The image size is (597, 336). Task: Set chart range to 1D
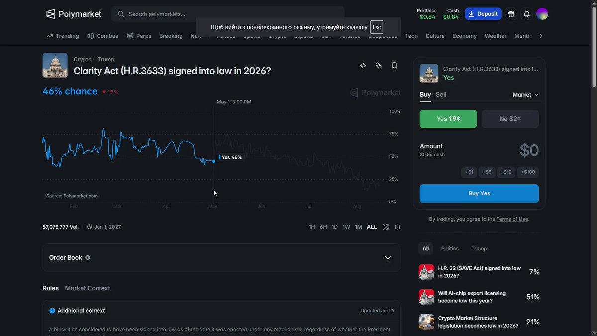[335, 227]
